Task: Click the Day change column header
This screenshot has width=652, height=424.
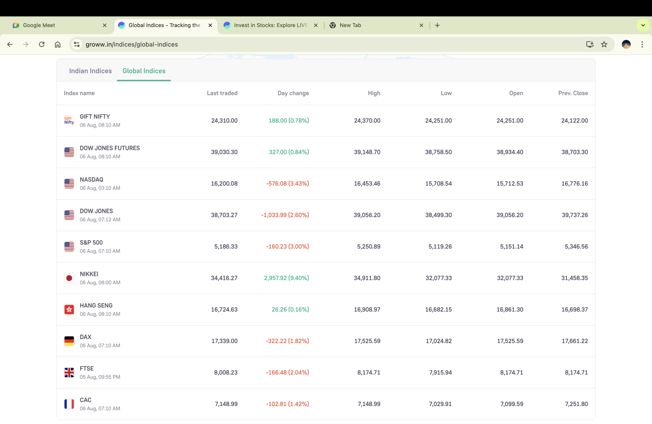Action: click(x=293, y=93)
